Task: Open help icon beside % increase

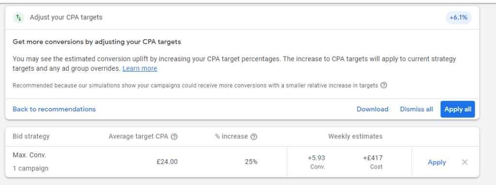Action: pos(254,137)
